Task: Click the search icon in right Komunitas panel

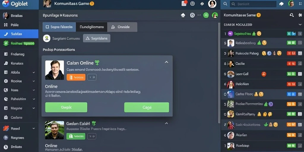Action: [292, 15]
